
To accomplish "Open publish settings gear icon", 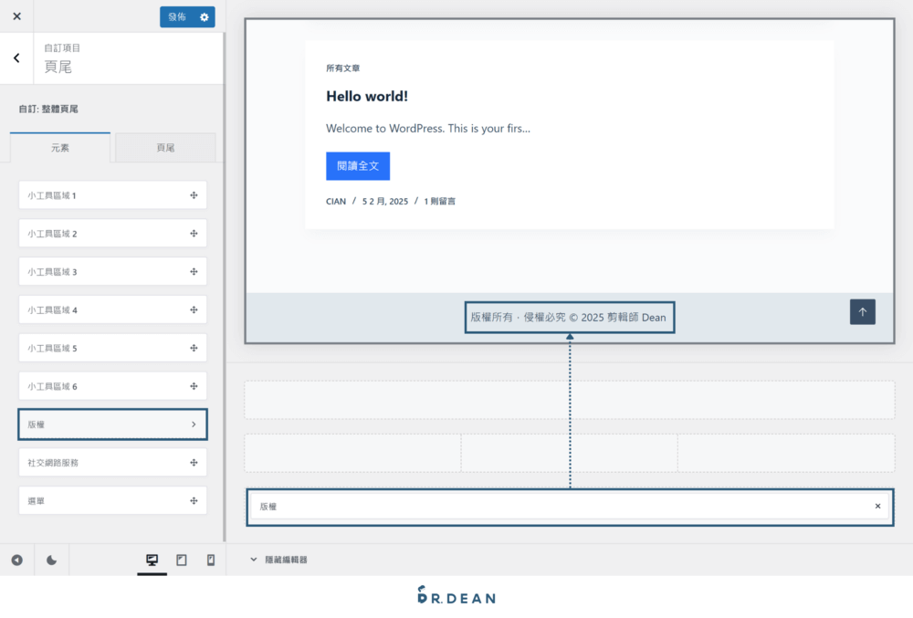I will [205, 16].
